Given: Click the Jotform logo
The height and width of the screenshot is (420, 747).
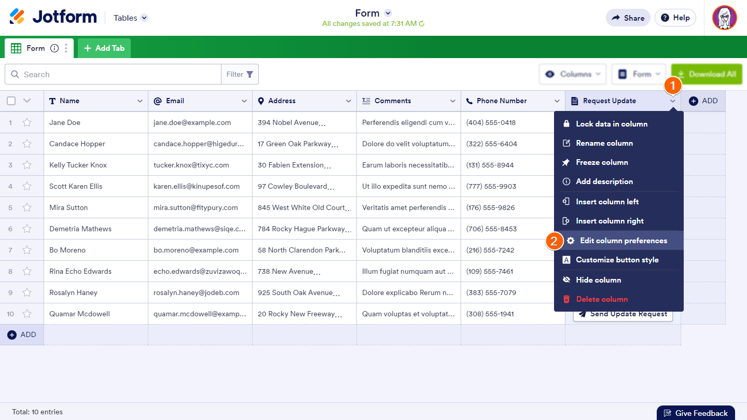Looking at the screenshot, I should (53, 17).
